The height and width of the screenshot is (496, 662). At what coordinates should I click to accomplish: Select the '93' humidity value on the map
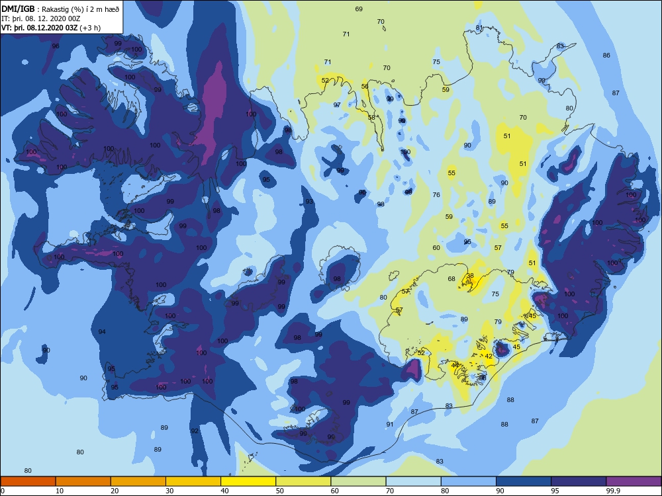(x=309, y=202)
